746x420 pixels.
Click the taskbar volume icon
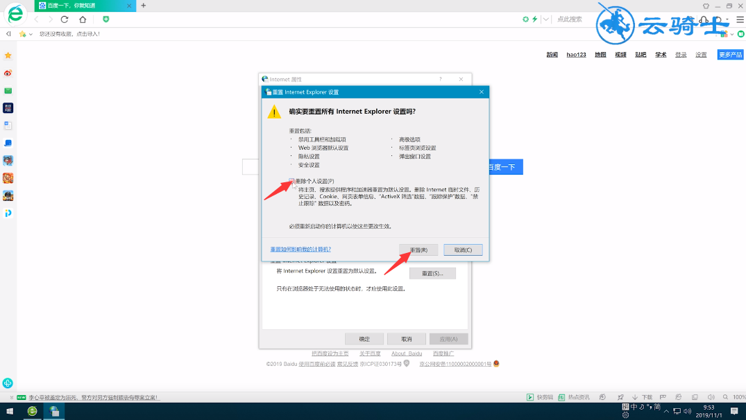tap(688, 411)
